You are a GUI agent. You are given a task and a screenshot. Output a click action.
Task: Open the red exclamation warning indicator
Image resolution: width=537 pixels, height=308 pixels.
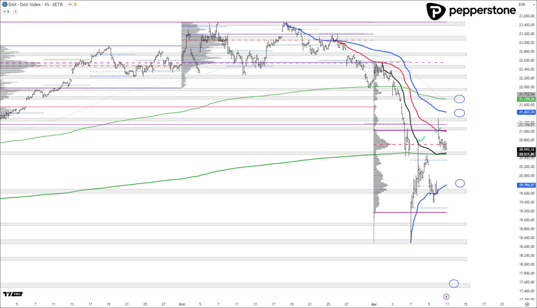click(15, 12)
